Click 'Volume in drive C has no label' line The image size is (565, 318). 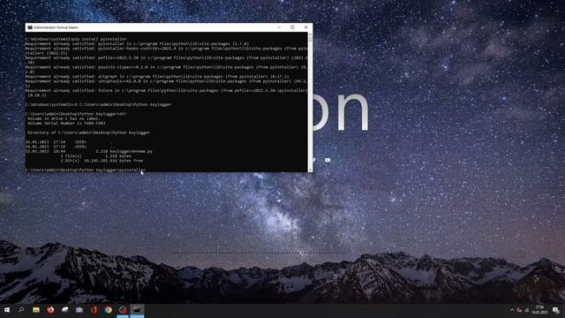(64, 118)
